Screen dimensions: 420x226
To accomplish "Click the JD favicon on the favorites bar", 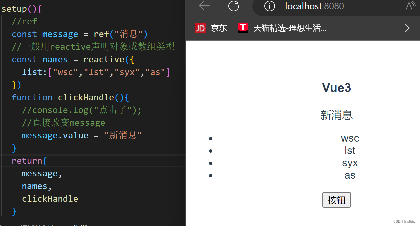I will (x=200, y=28).
